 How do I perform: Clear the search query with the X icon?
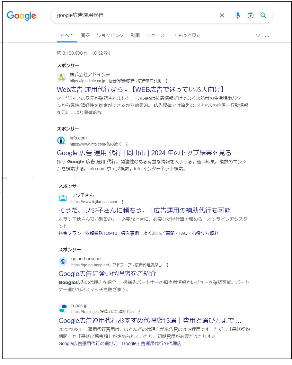[x=222, y=15]
